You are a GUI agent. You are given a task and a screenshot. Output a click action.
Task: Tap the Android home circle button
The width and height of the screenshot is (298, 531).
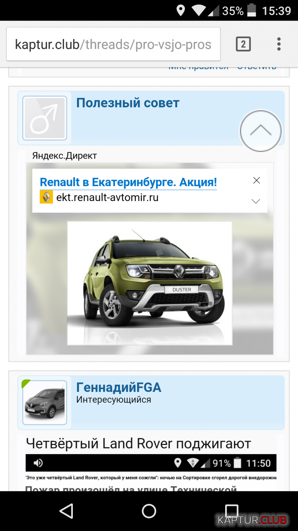click(x=149, y=511)
